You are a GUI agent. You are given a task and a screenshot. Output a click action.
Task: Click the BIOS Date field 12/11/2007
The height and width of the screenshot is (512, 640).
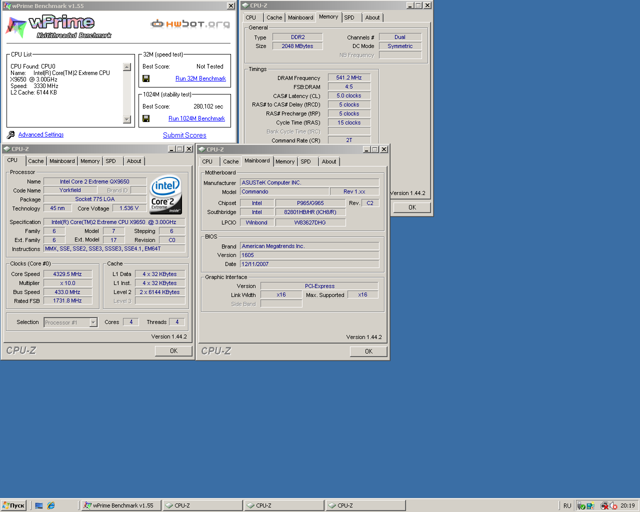[x=309, y=264]
